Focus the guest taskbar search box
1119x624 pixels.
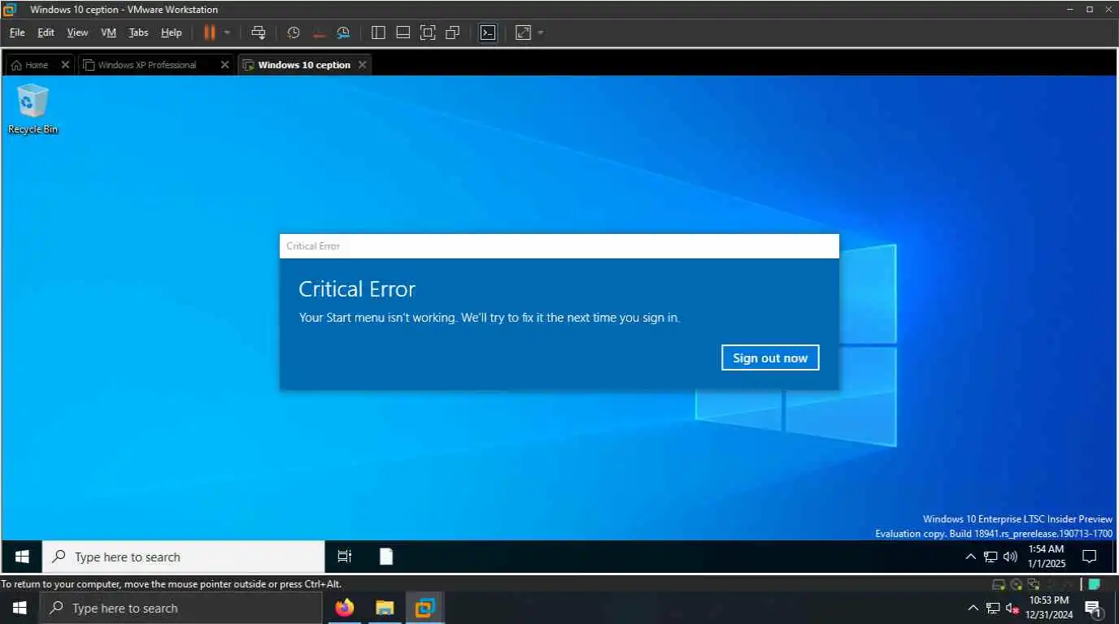coord(184,557)
